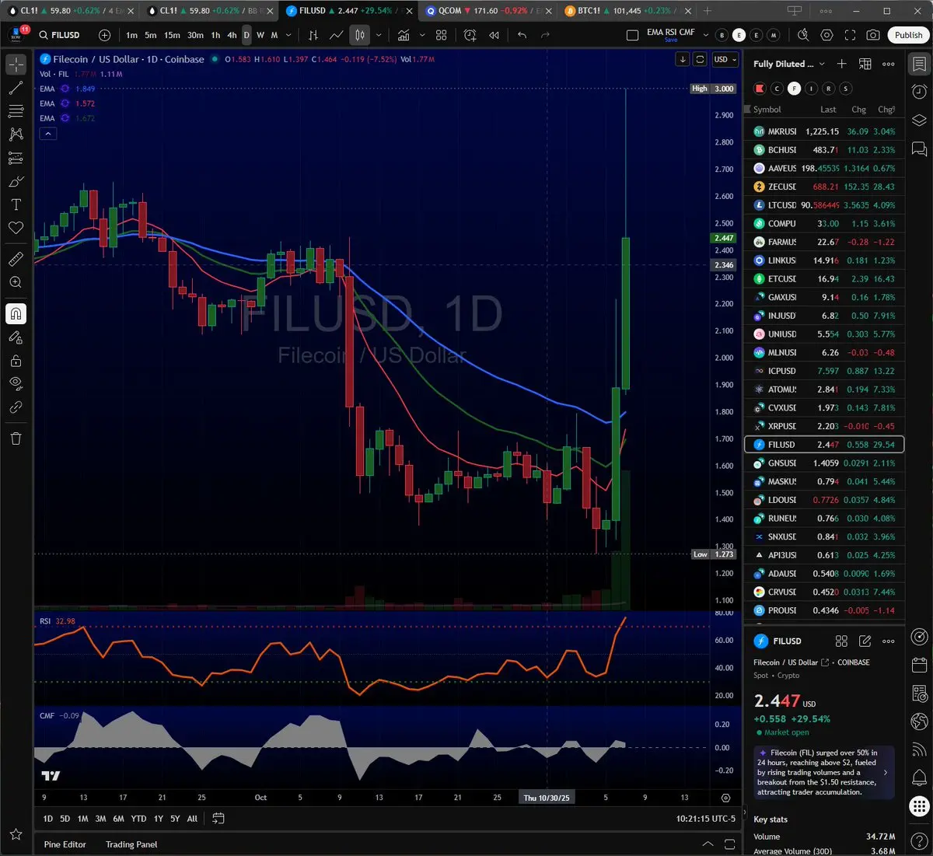Image resolution: width=933 pixels, height=856 pixels.
Task: Switch to layout B in top toolbar
Action: 722,35
